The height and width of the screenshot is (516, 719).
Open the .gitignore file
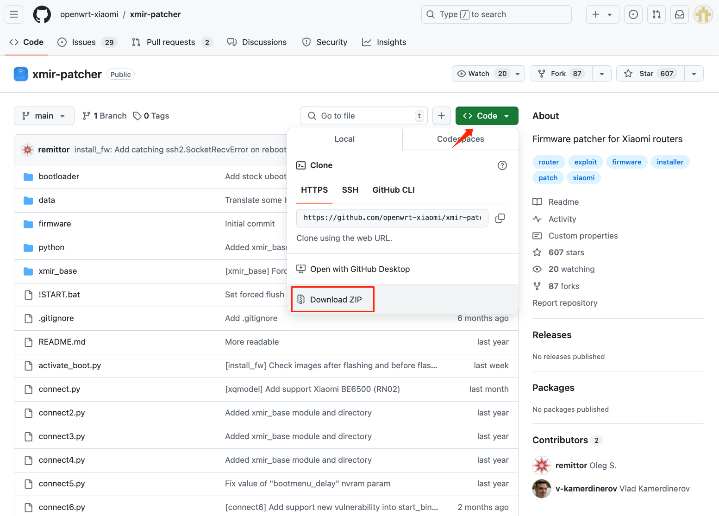56,318
